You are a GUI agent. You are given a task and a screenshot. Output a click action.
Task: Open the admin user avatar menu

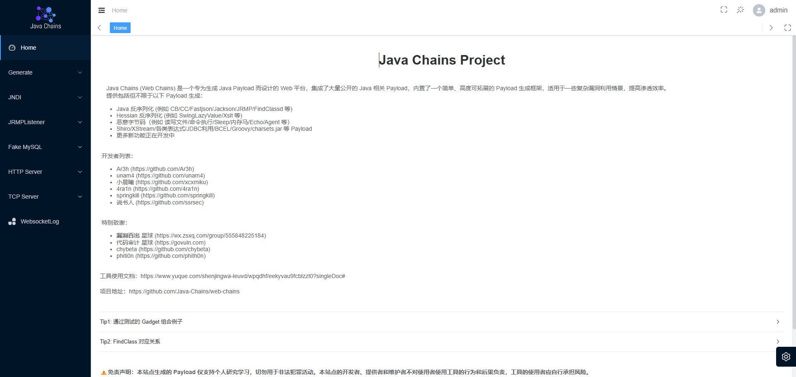(759, 10)
